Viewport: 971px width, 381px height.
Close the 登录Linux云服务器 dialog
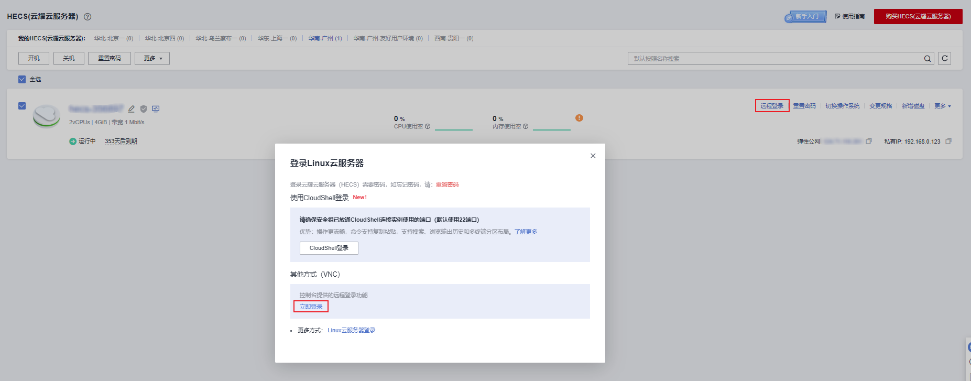point(593,156)
